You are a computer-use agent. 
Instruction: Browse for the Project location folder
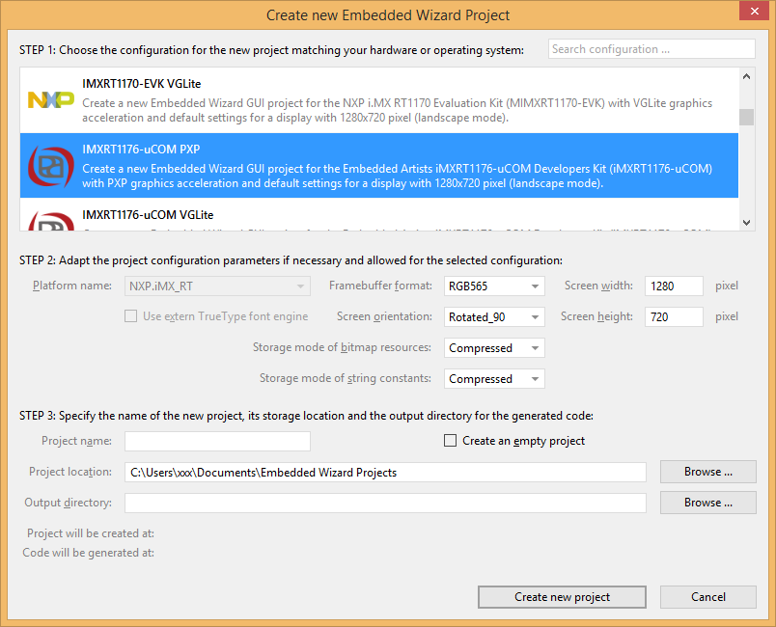pos(707,472)
